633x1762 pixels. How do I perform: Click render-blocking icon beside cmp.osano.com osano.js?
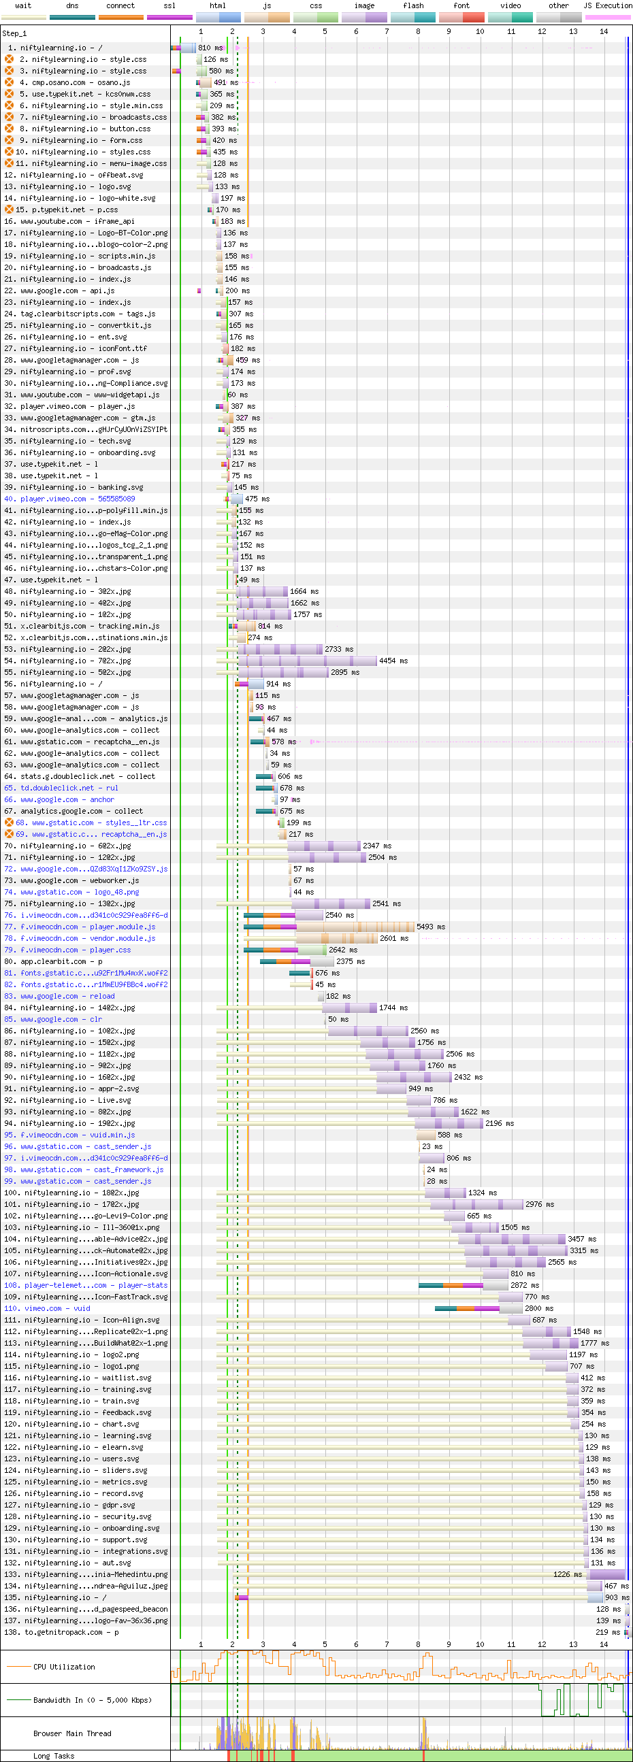tap(10, 82)
